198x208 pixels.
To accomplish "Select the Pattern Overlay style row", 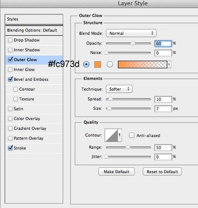I will coord(34,138).
